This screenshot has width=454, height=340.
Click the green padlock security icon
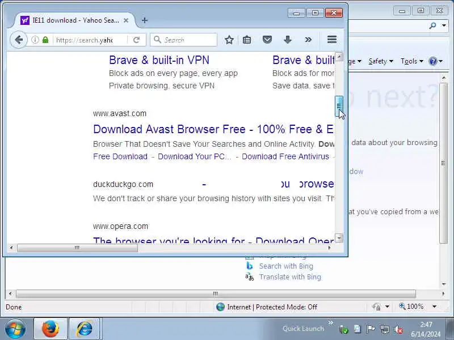[x=45, y=40]
